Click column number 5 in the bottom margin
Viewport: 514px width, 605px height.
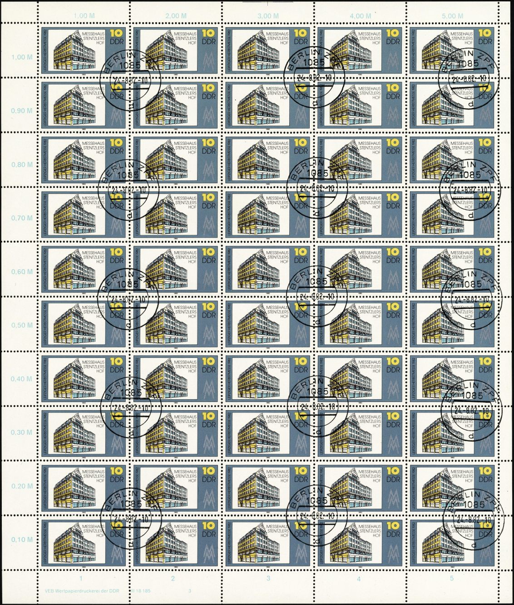(452, 578)
